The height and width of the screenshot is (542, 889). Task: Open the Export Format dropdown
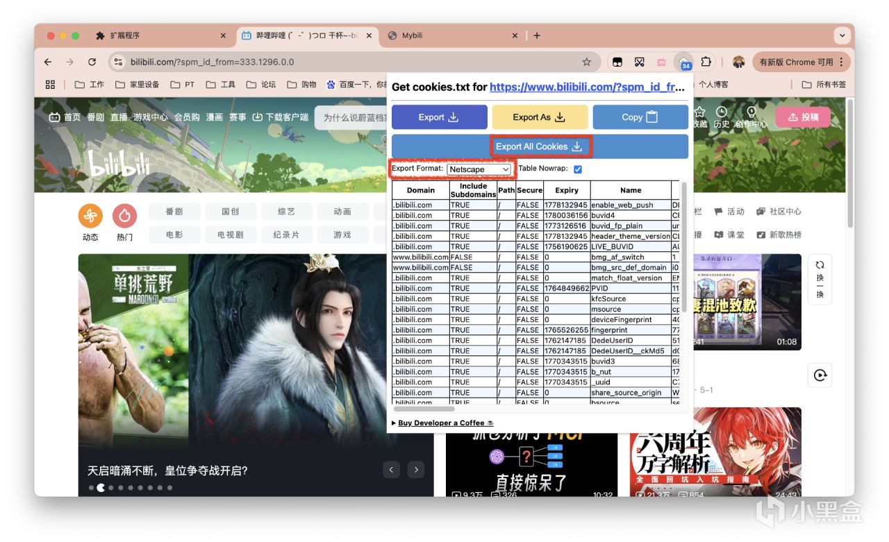click(x=481, y=169)
